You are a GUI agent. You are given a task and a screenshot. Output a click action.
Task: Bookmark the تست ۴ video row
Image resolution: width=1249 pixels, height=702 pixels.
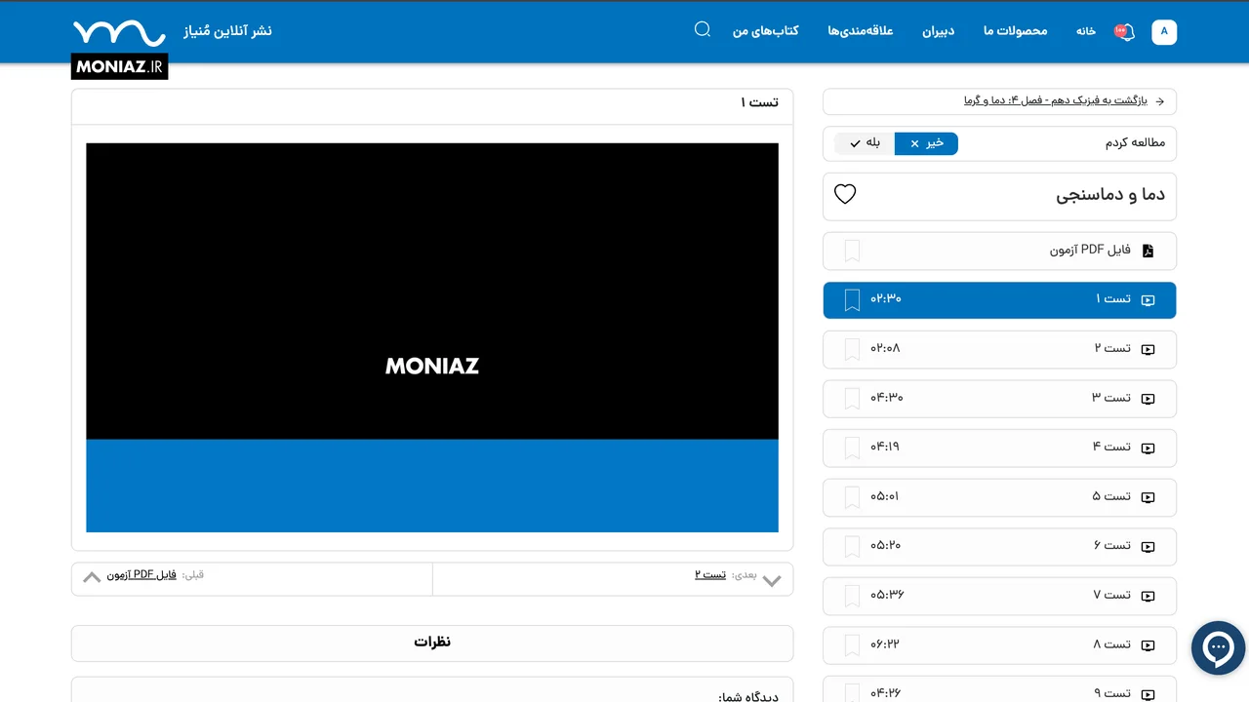click(x=852, y=448)
